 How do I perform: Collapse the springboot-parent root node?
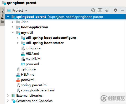pos(8,17)
